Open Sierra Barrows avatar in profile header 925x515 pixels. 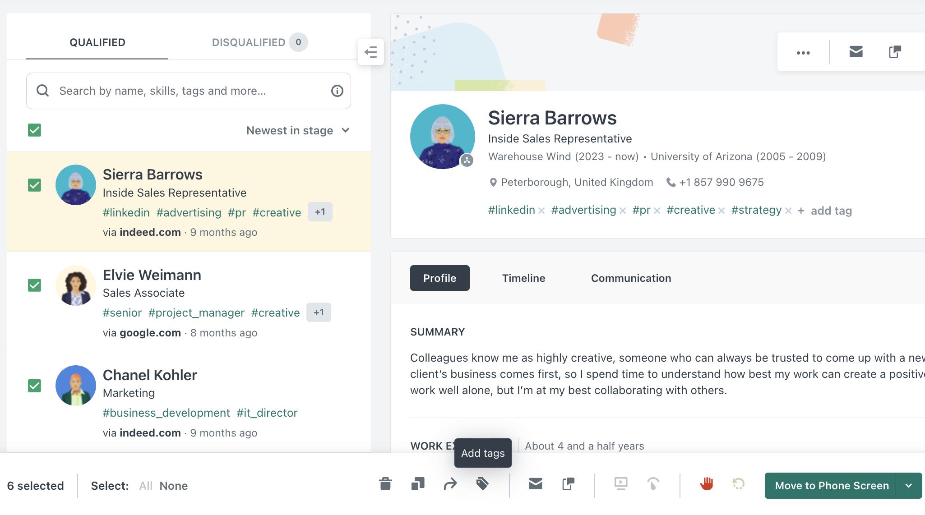pos(442,137)
